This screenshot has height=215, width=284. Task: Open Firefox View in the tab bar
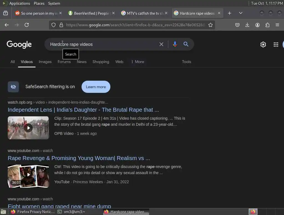6,13
